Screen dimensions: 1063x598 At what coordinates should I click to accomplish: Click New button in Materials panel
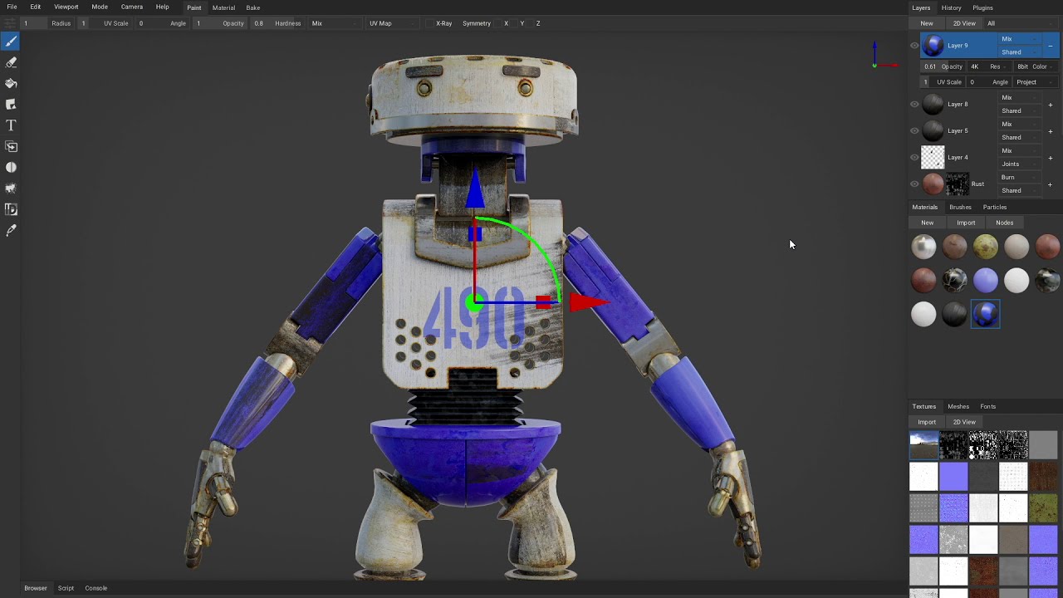(927, 223)
